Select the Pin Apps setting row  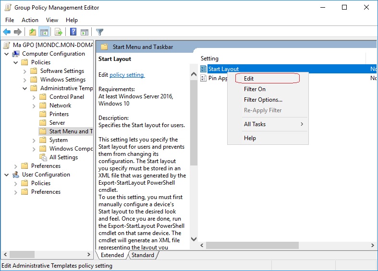[214, 78]
